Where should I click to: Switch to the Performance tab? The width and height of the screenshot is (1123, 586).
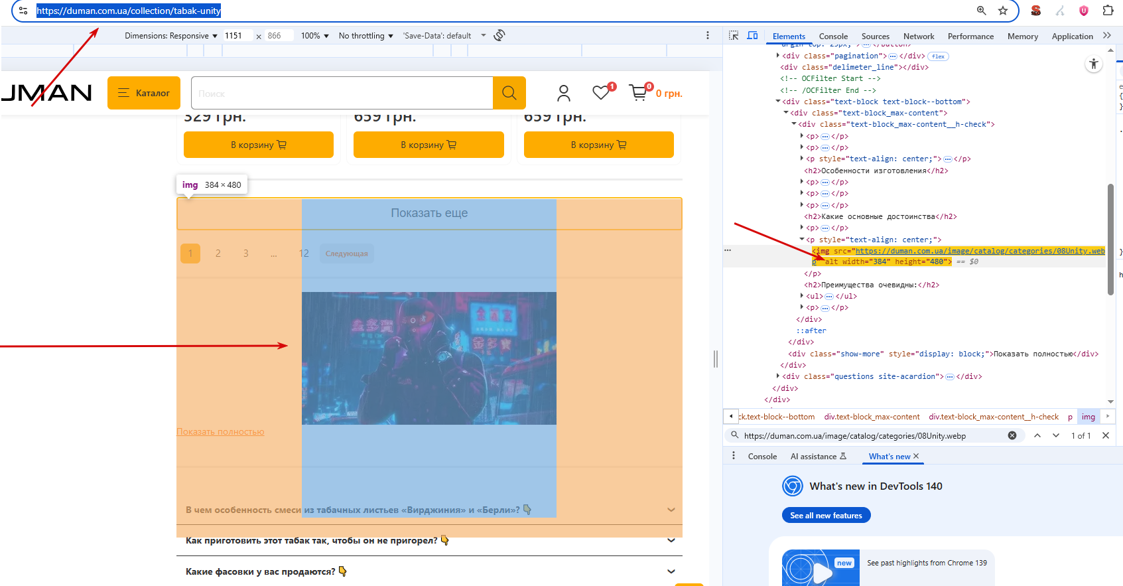[970, 37]
